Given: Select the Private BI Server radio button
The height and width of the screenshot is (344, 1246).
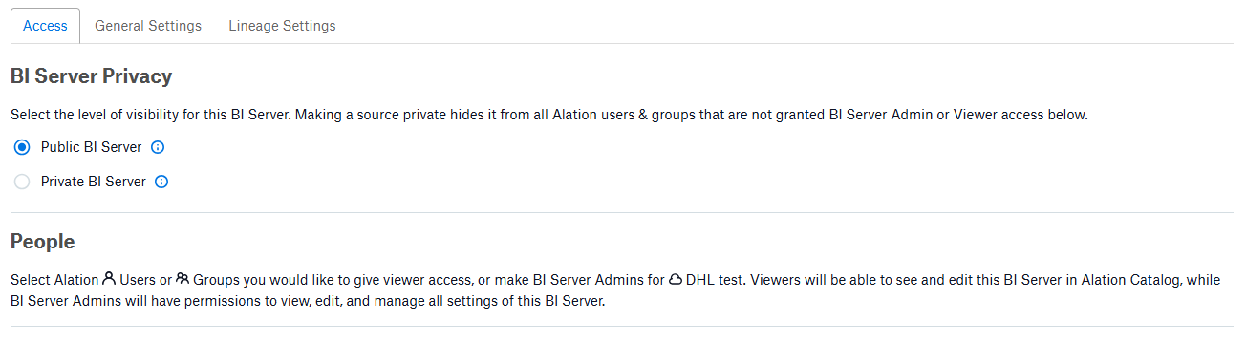Looking at the screenshot, I should click(22, 182).
